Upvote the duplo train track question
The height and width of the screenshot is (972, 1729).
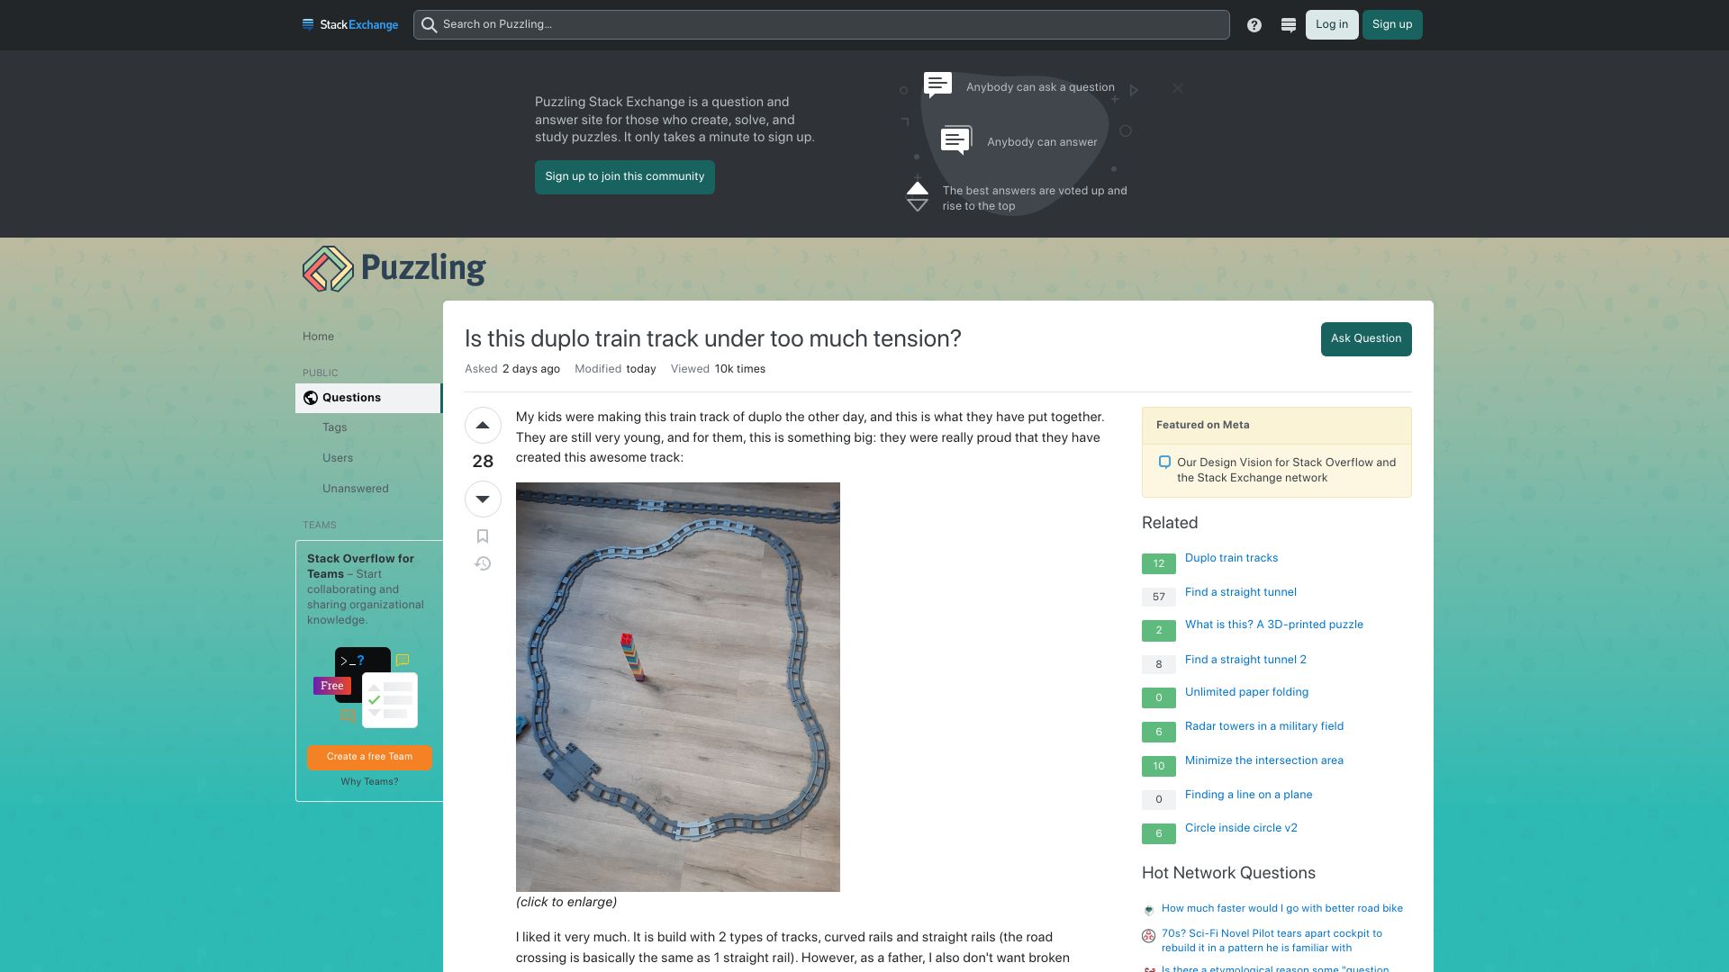tap(483, 426)
